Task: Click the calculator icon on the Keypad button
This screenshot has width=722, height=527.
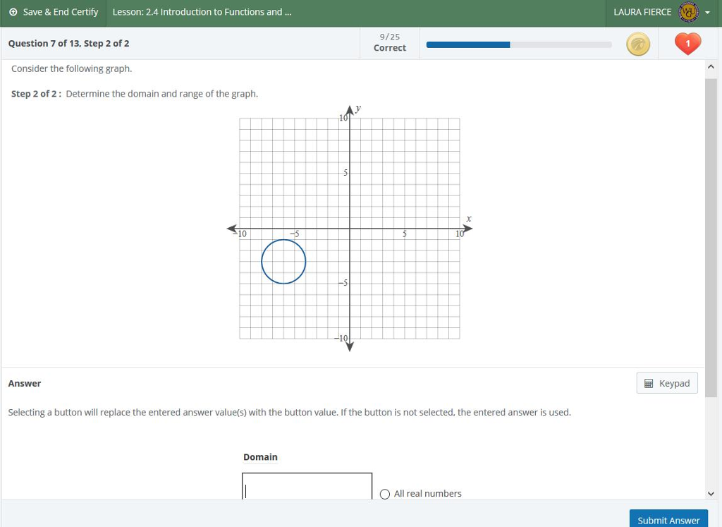Action: pyautogui.click(x=649, y=383)
